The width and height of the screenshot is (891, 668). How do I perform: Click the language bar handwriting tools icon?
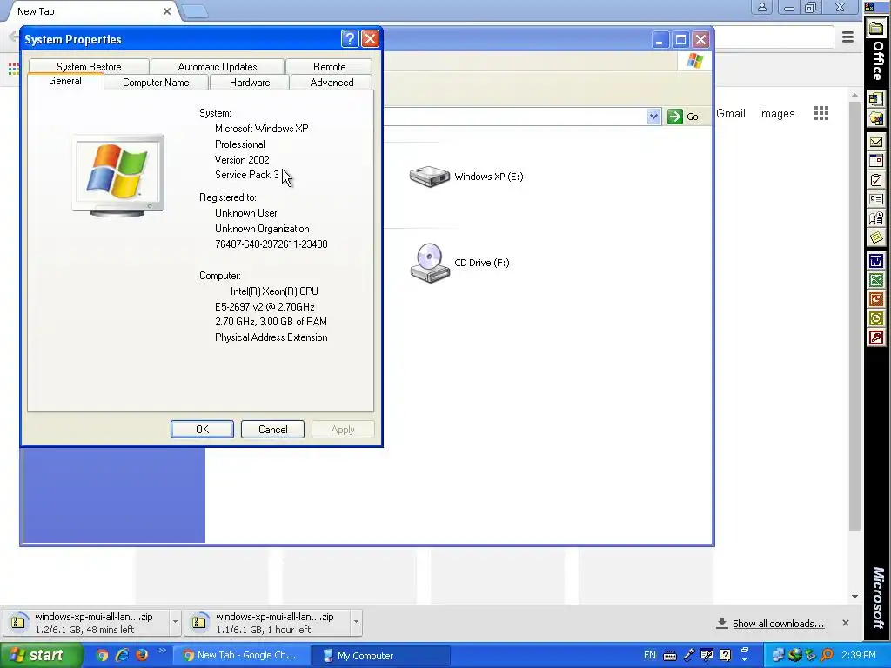(x=707, y=656)
